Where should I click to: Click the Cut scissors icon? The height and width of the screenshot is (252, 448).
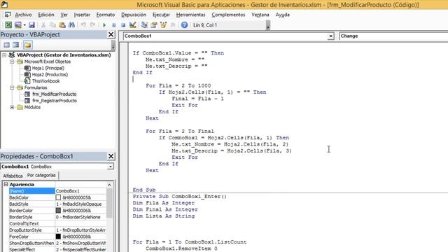(43, 25)
